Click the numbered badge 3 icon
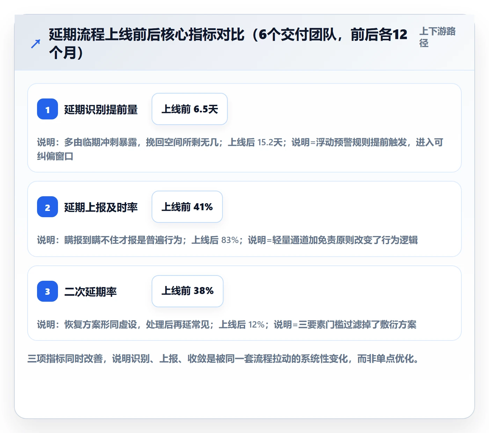 pos(48,291)
